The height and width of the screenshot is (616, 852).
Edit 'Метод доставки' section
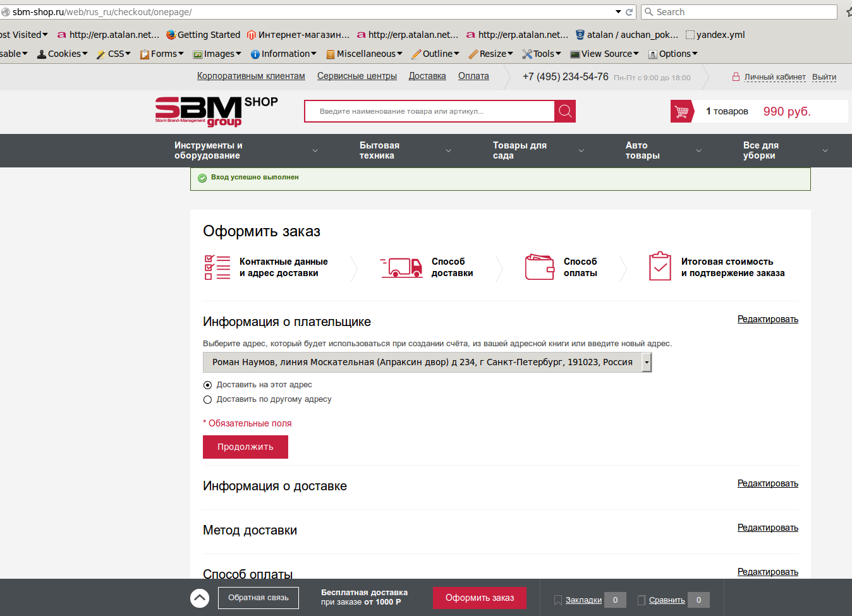pos(768,528)
